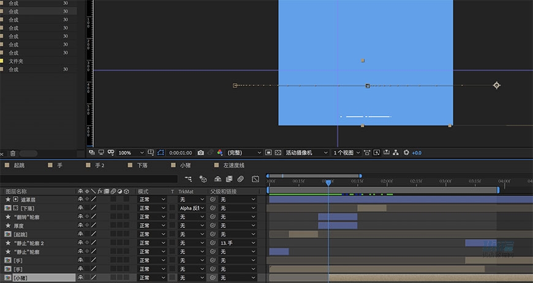
Task: Toggle shy switch on [小猪] layer
Action: [x=80, y=277]
